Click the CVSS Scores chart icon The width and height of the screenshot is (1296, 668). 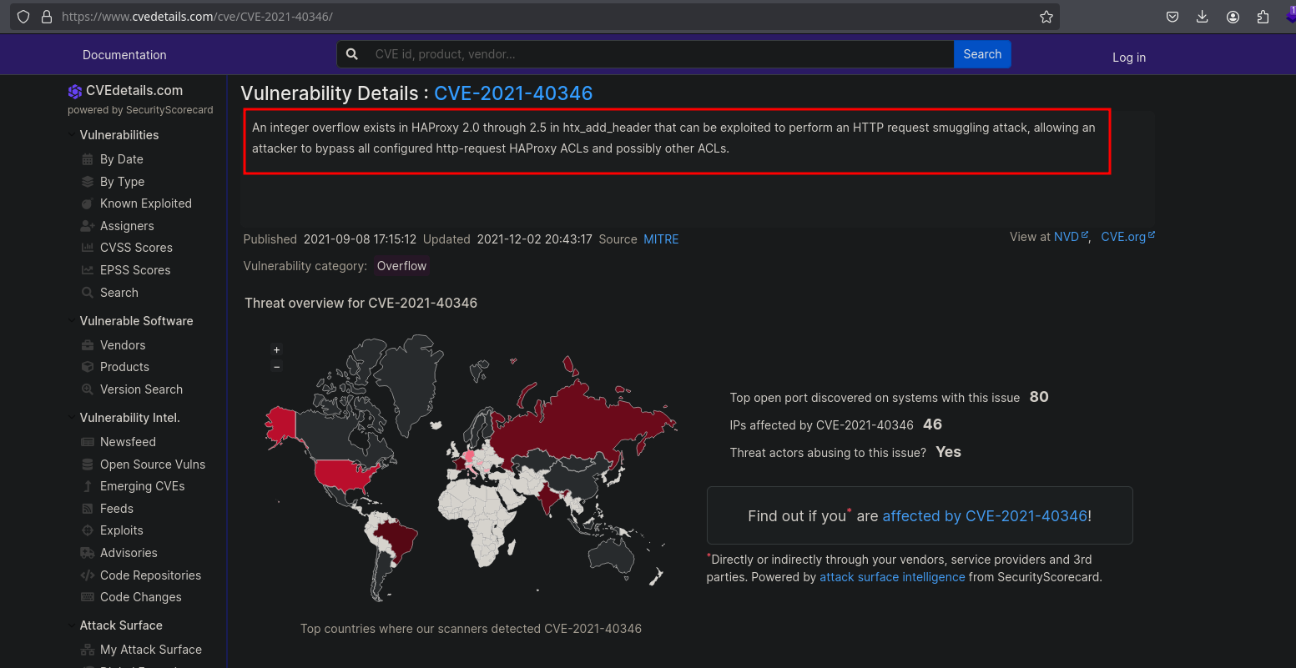tap(88, 248)
